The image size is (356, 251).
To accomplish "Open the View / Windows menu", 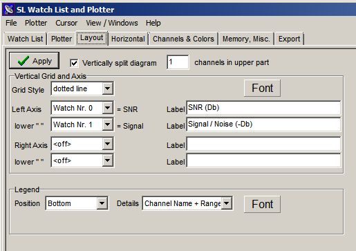I will pos(112,23).
